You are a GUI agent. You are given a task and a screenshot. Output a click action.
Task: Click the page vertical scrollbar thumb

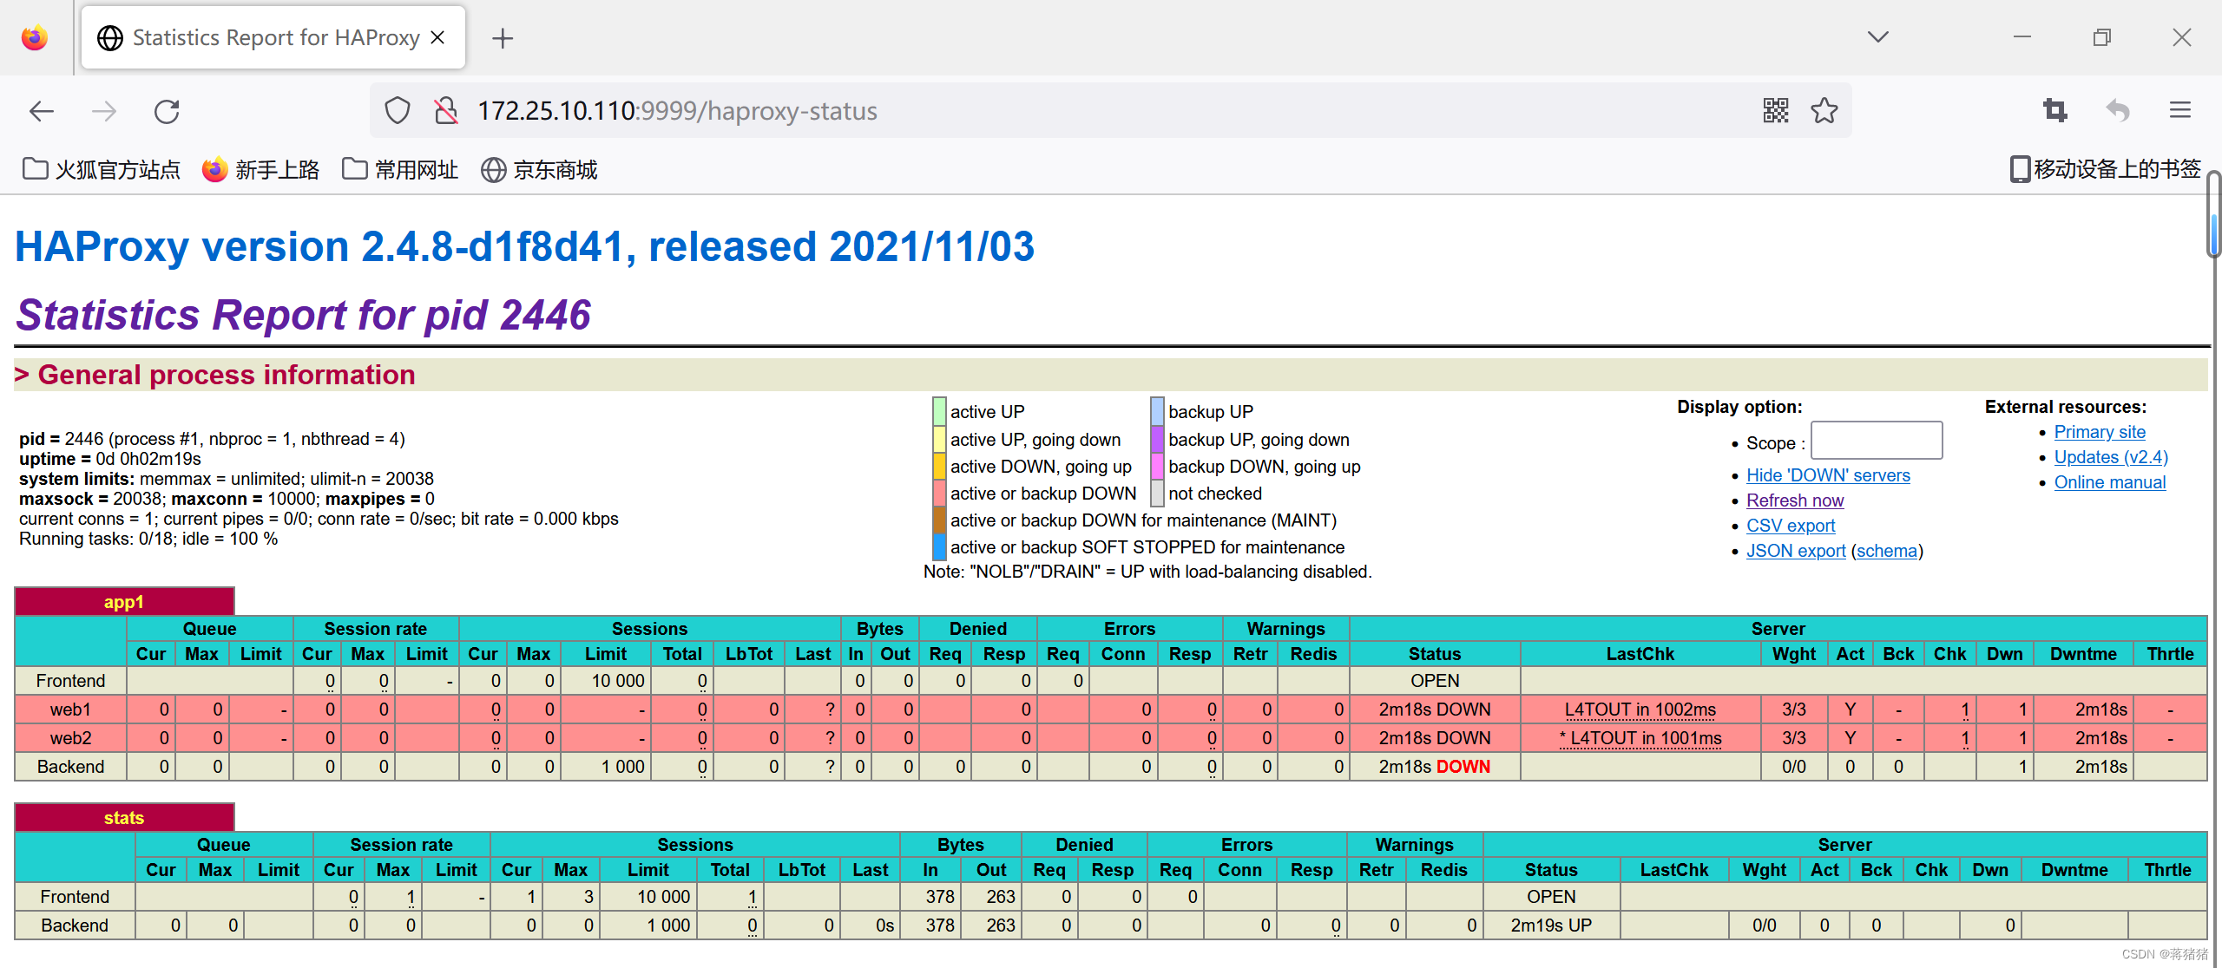click(x=2213, y=213)
